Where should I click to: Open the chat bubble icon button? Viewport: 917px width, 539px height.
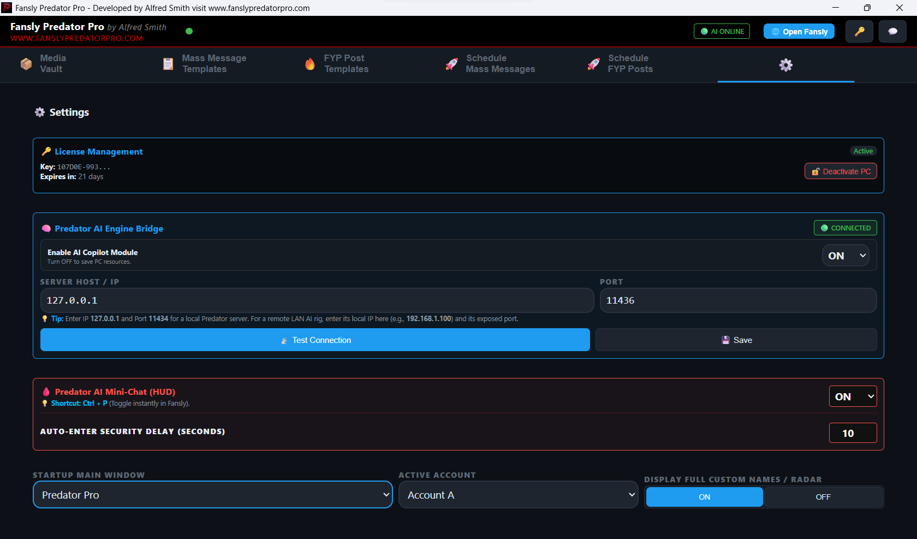pos(892,32)
